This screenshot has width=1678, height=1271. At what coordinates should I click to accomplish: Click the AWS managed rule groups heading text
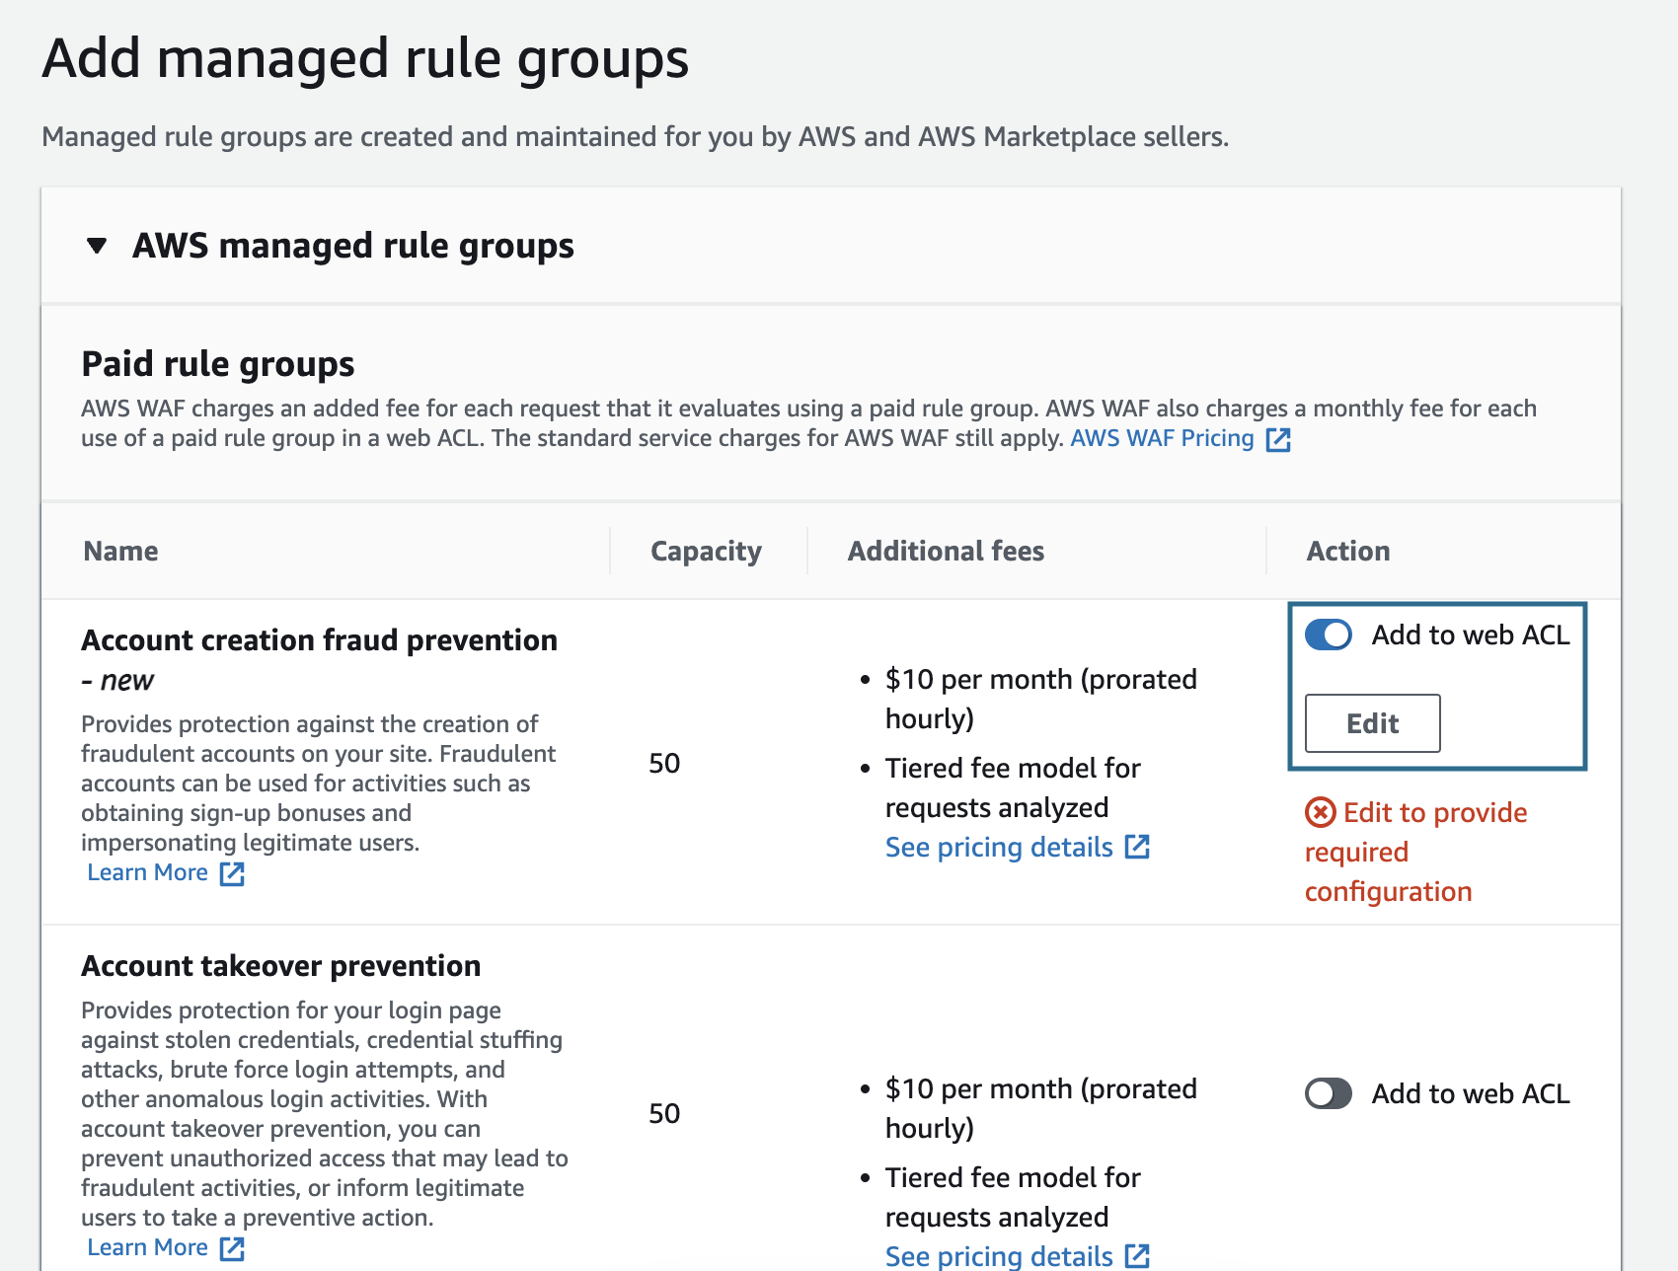[353, 246]
